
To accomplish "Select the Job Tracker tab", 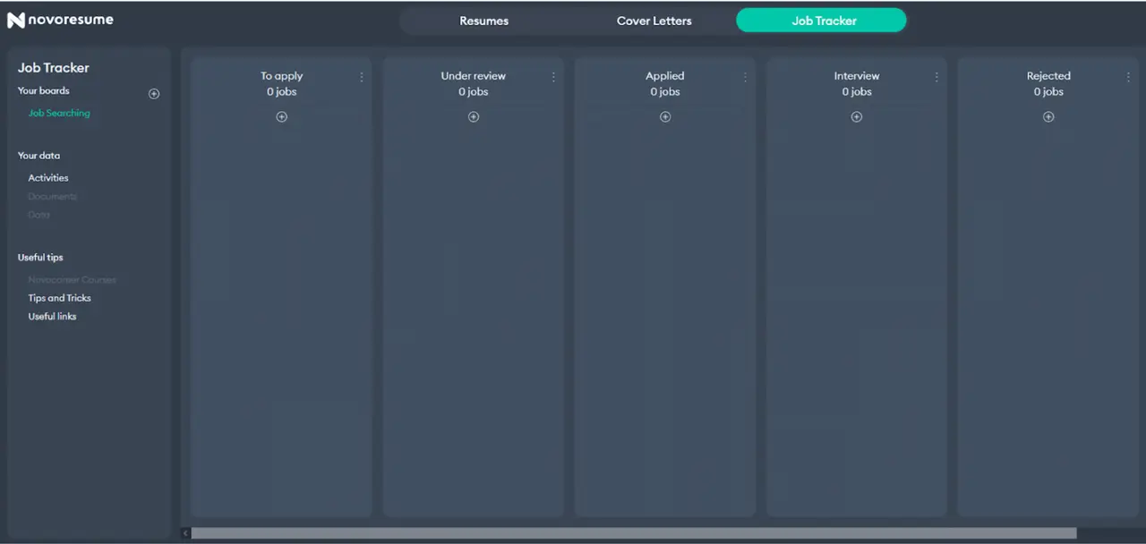I will pyautogui.click(x=822, y=21).
